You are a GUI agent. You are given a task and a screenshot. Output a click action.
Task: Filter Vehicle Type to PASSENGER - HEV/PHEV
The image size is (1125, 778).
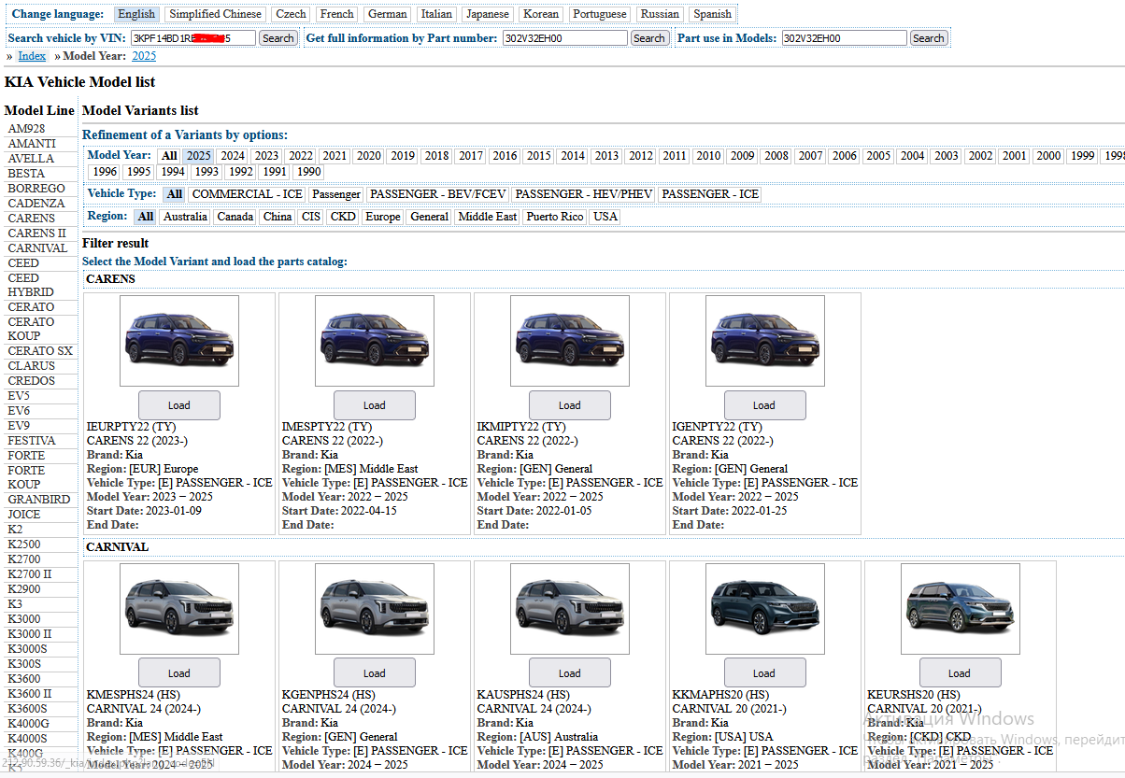(x=584, y=194)
